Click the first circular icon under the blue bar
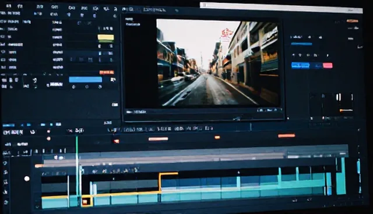The width and height of the screenshot is (373, 214). coord(73,87)
